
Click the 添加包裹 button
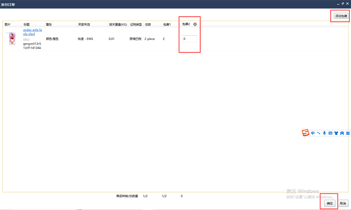point(341,16)
